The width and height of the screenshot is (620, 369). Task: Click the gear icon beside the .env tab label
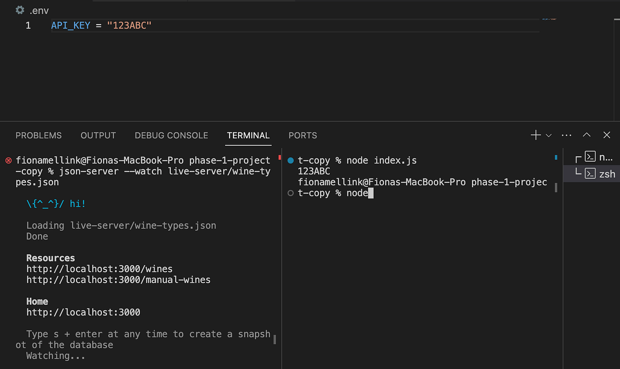19,10
